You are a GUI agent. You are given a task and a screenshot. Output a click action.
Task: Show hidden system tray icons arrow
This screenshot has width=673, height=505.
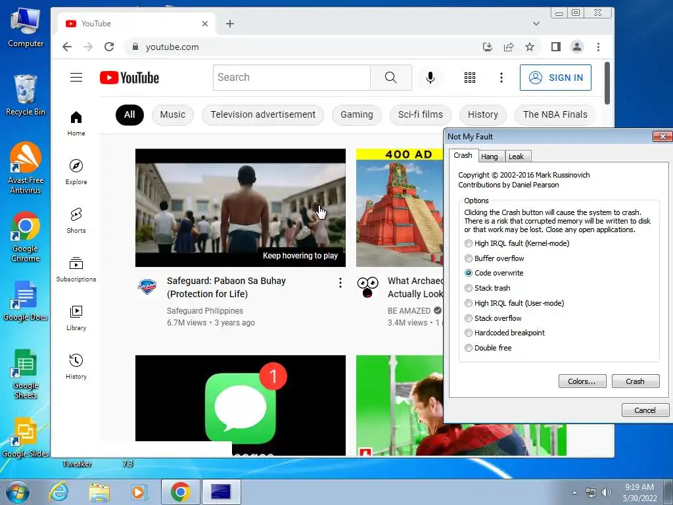[574, 493]
